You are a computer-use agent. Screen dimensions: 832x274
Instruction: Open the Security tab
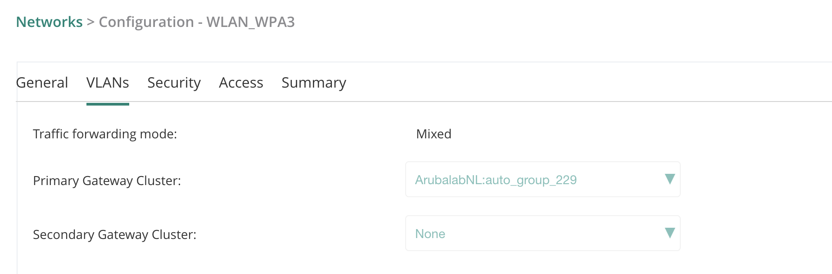(x=174, y=83)
